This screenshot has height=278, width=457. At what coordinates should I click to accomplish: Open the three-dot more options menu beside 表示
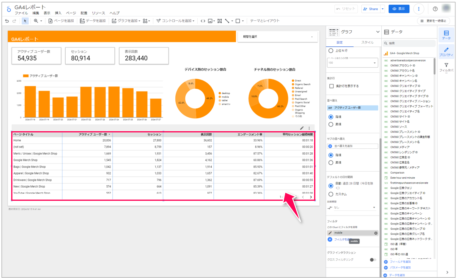tap(419, 9)
